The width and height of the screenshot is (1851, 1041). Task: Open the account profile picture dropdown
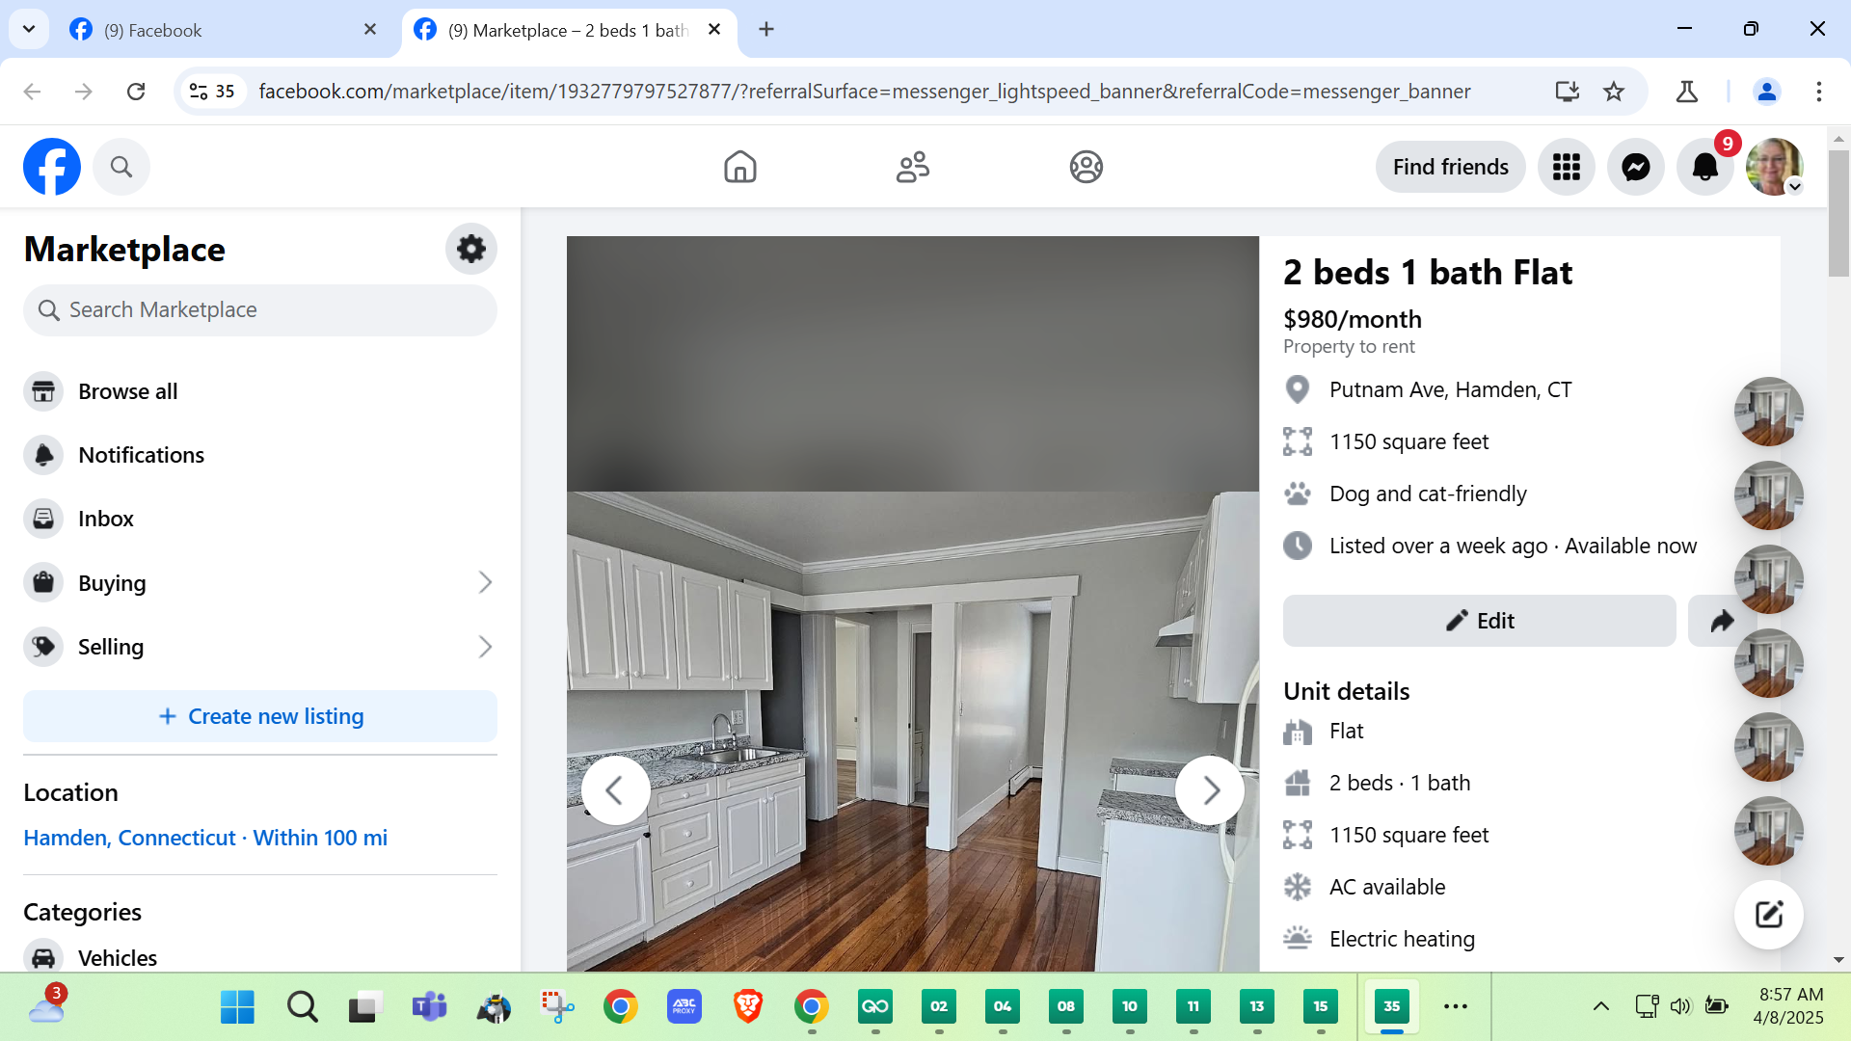coord(1774,167)
